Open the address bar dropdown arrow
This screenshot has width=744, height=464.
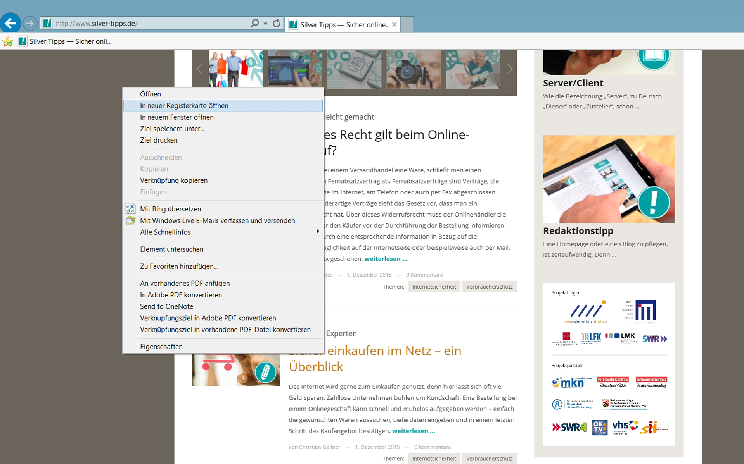265,24
